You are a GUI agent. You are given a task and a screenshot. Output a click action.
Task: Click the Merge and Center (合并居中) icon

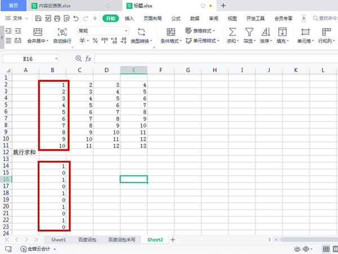[38, 32]
